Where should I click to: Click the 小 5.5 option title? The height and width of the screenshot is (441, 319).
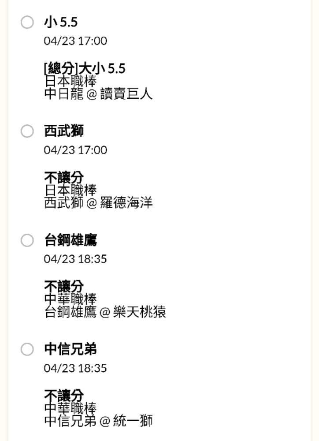[x=61, y=22]
